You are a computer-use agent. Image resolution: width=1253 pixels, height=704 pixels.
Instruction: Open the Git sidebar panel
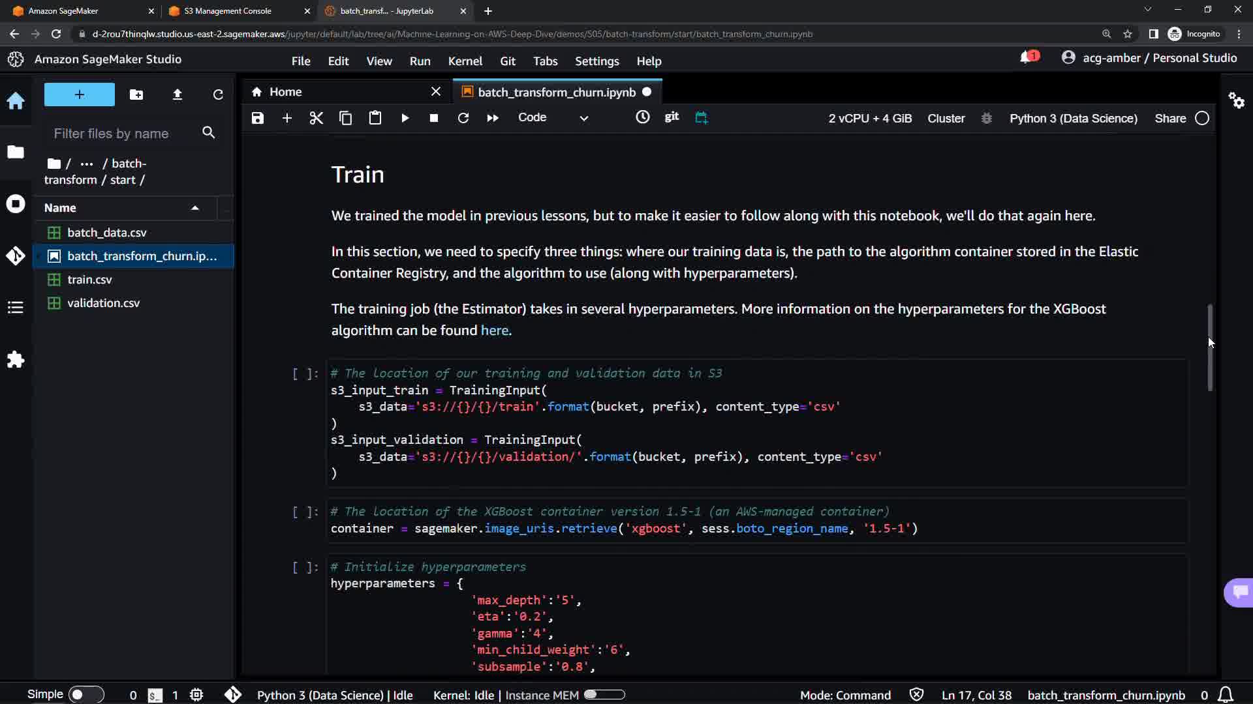16,256
